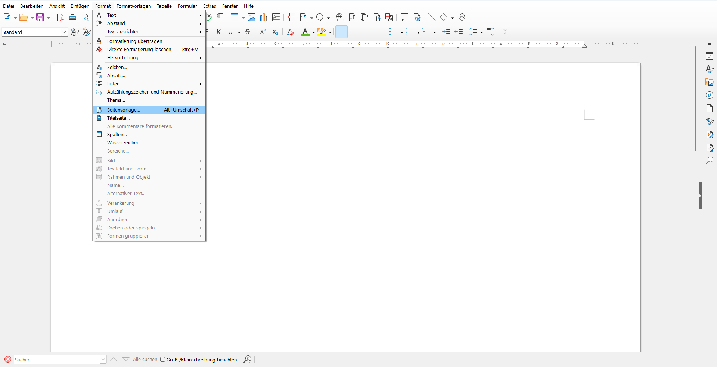
Task: Click the strikethrough formatting icon
Action: [x=248, y=32]
